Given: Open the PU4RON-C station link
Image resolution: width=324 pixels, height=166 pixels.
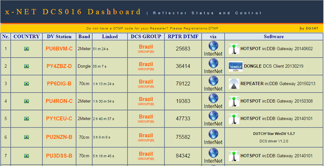Looking at the screenshot, I should (59, 101).
